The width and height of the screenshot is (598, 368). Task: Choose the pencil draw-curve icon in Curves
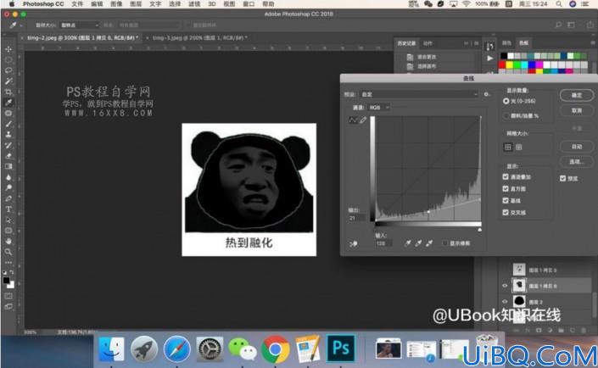click(363, 120)
